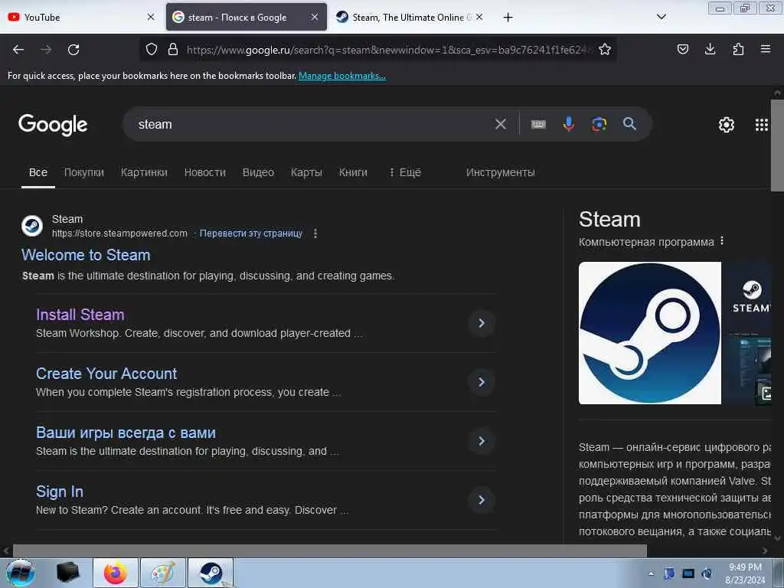Expand the Ещё more filters menu
Viewport: 784px width, 588px height.
pos(405,172)
